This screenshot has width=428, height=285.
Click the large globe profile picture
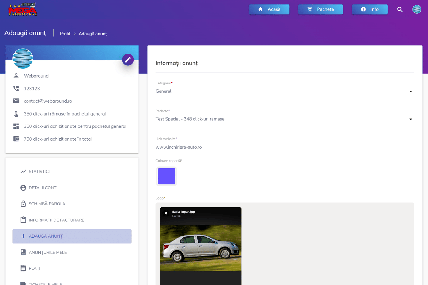(x=23, y=59)
